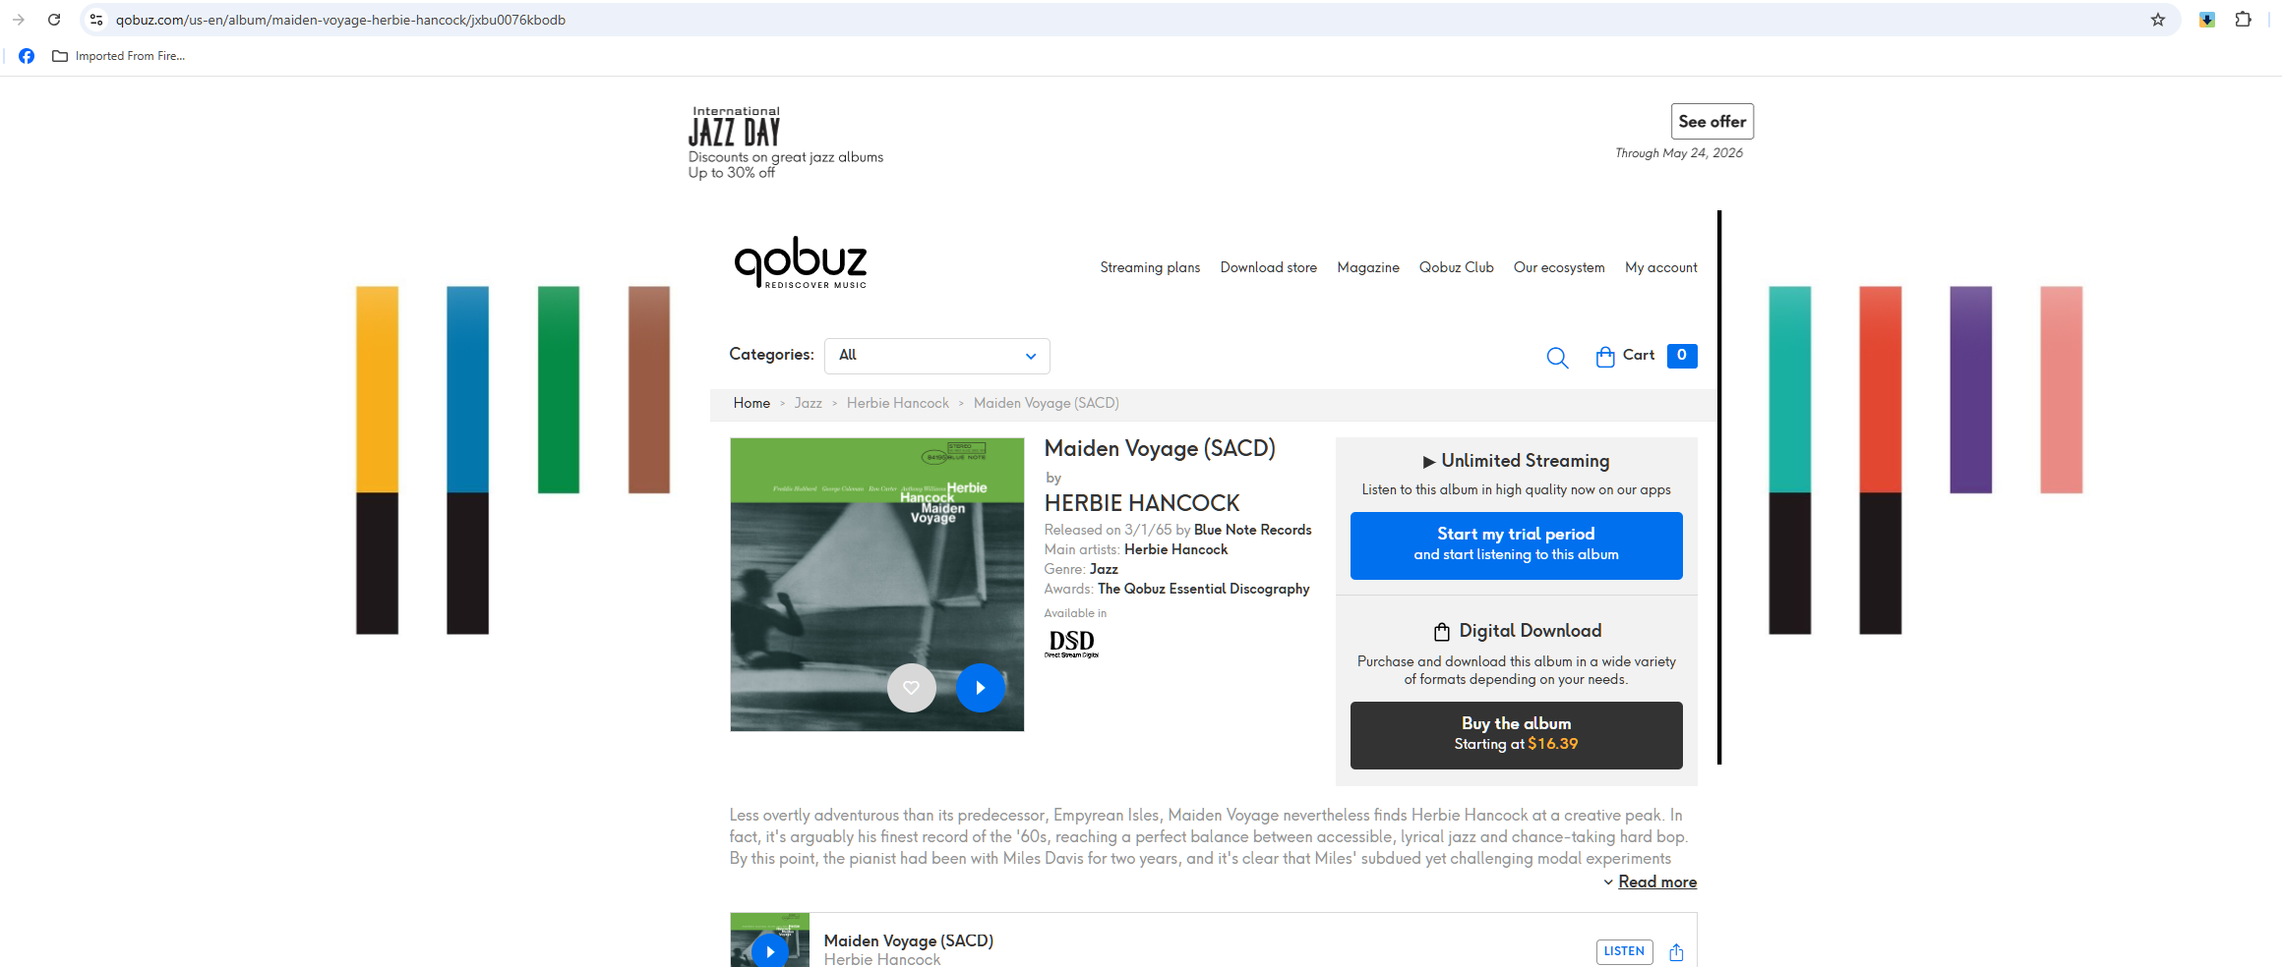Click the HERBIE HANCOCK artist heading
The image size is (2282, 967).
click(1142, 503)
